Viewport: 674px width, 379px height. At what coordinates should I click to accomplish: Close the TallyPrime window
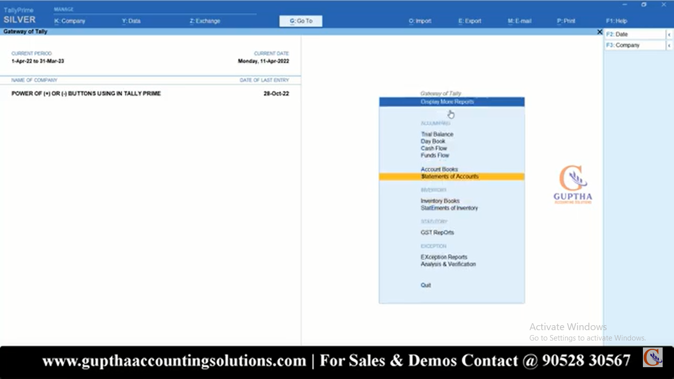664,4
